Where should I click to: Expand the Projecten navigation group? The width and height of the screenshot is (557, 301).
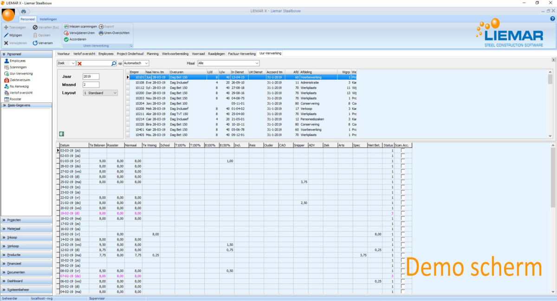[26, 220]
